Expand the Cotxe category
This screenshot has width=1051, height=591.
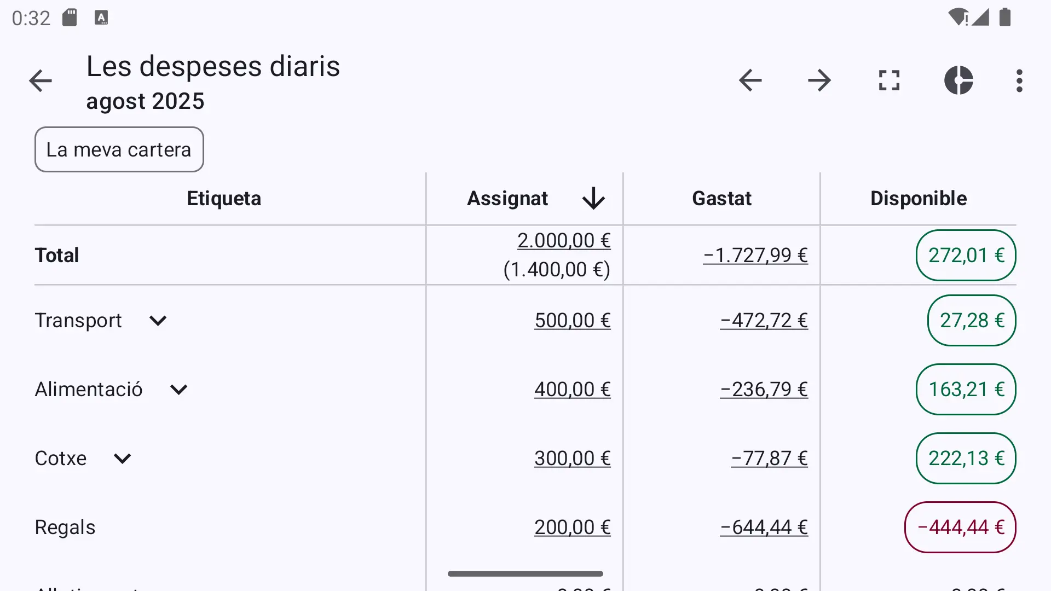(122, 459)
